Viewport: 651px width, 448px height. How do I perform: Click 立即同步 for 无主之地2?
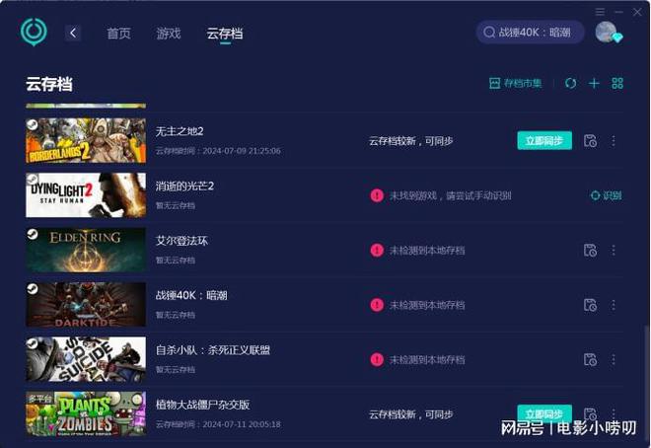[x=544, y=141]
